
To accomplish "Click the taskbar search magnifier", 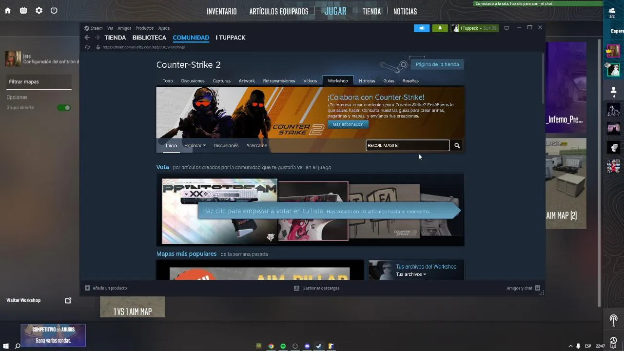I will (x=18, y=346).
